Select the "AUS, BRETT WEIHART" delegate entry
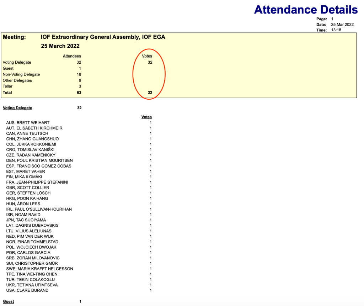The image size is (364, 306). coord(28,123)
